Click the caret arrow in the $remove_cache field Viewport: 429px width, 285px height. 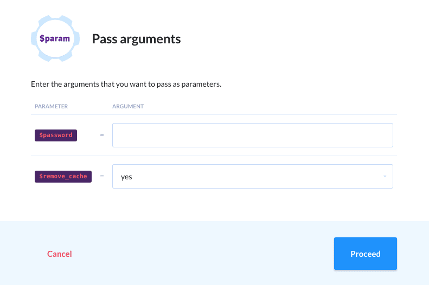(385, 177)
